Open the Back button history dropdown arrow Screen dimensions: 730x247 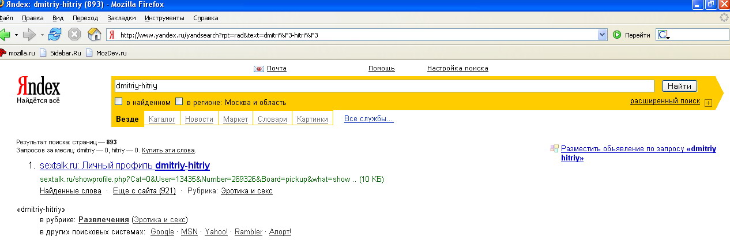pos(16,35)
